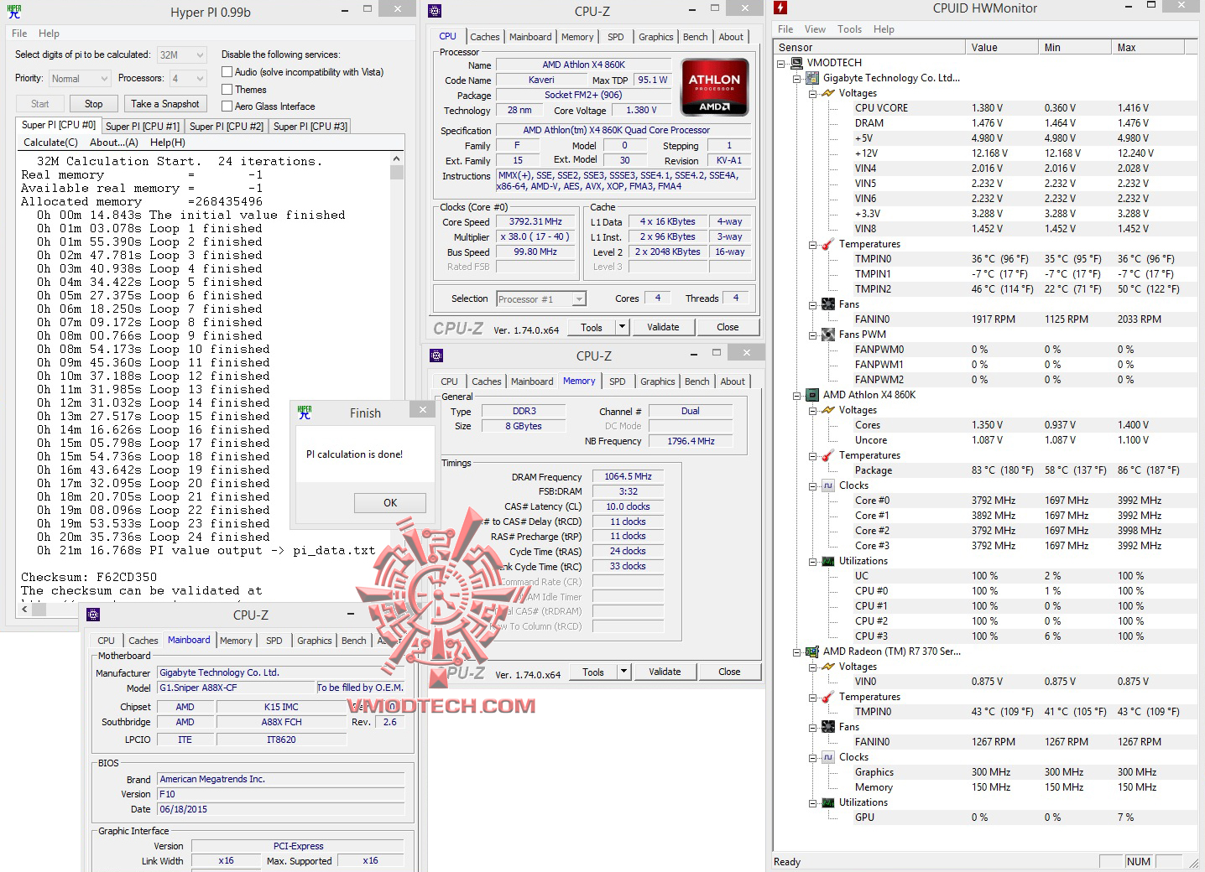The image size is (1205, 872).
Task: Select the AMD Athlon X4 860K chip icon
Action: click(x=812, y=395)
